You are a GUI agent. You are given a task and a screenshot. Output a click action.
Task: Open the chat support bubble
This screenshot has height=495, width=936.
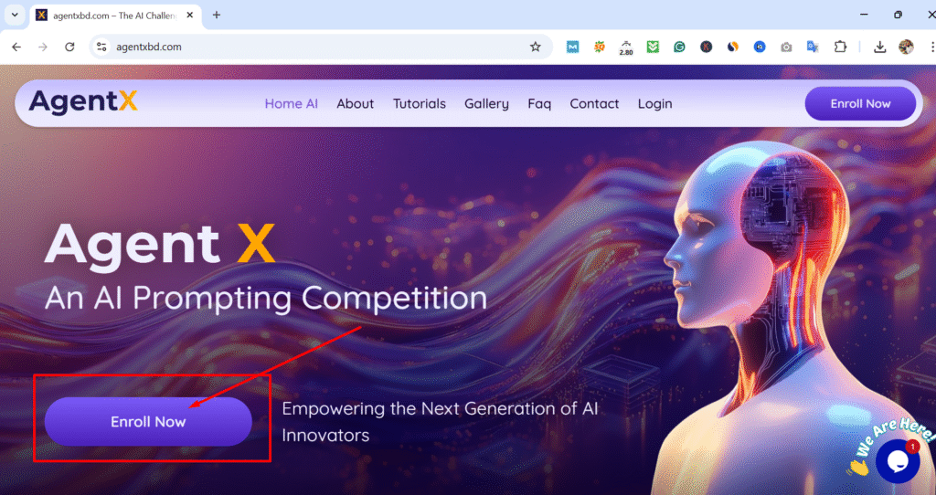pos(898,461)
